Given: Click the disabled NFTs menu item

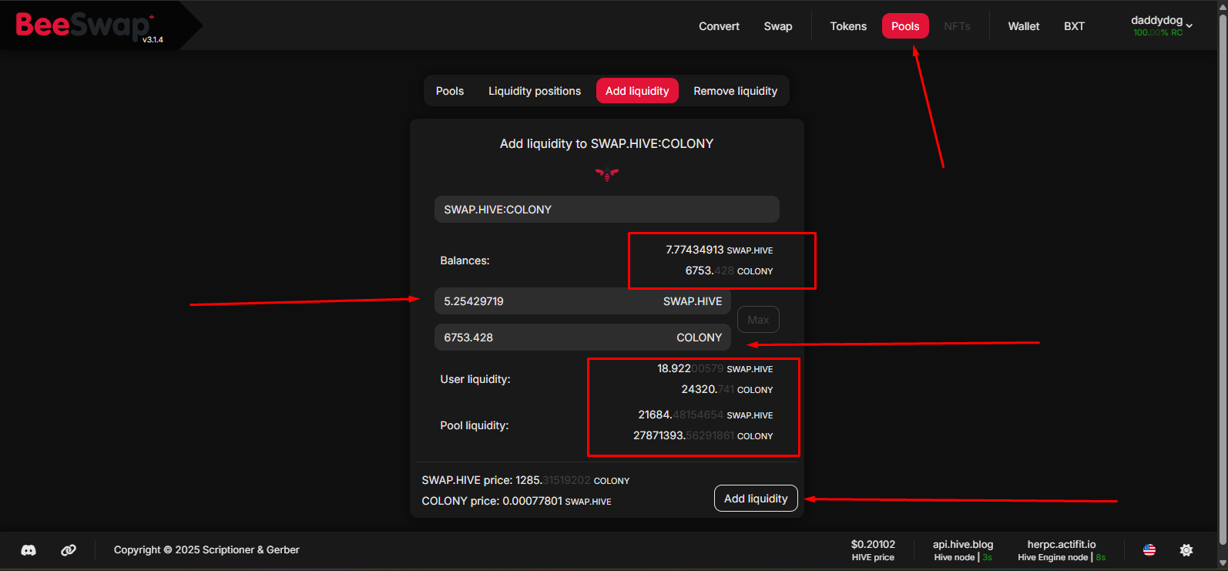Looking at the screenshot, I should (x=957, y=26).
